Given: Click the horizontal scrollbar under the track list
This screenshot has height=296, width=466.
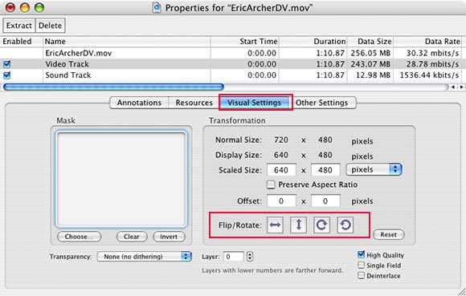Looking at the screenshot, I should coord(113,87).
